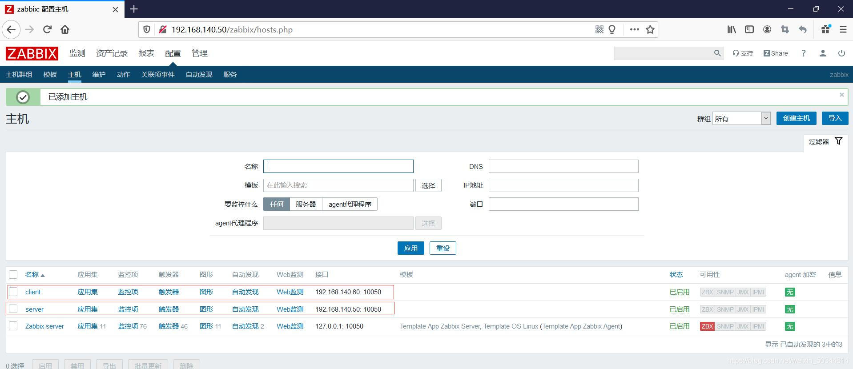Switch to the 模板 submenu tab
Screen dimensions: 853x369
[x=50, y=74]
